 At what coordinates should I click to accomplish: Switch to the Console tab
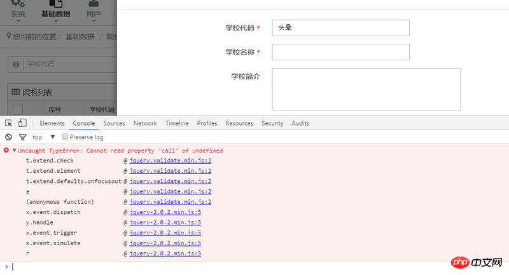pos(84,123)
